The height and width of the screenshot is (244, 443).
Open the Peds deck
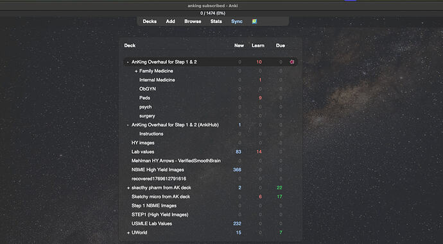coord(144,98)
